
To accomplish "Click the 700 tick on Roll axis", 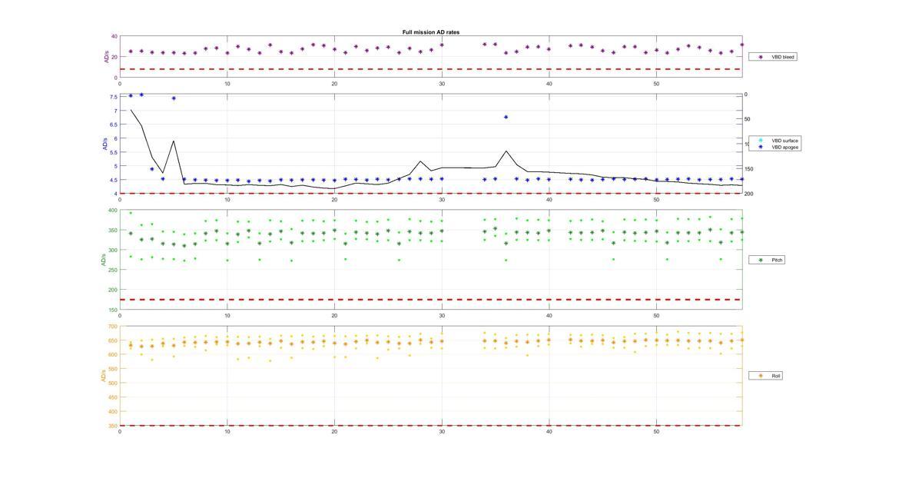I will [112, 327].
